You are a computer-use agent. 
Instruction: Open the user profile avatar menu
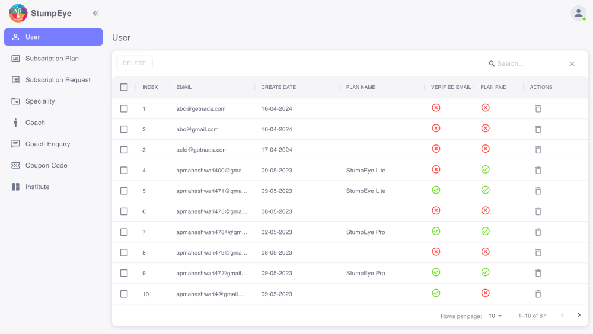578,13
